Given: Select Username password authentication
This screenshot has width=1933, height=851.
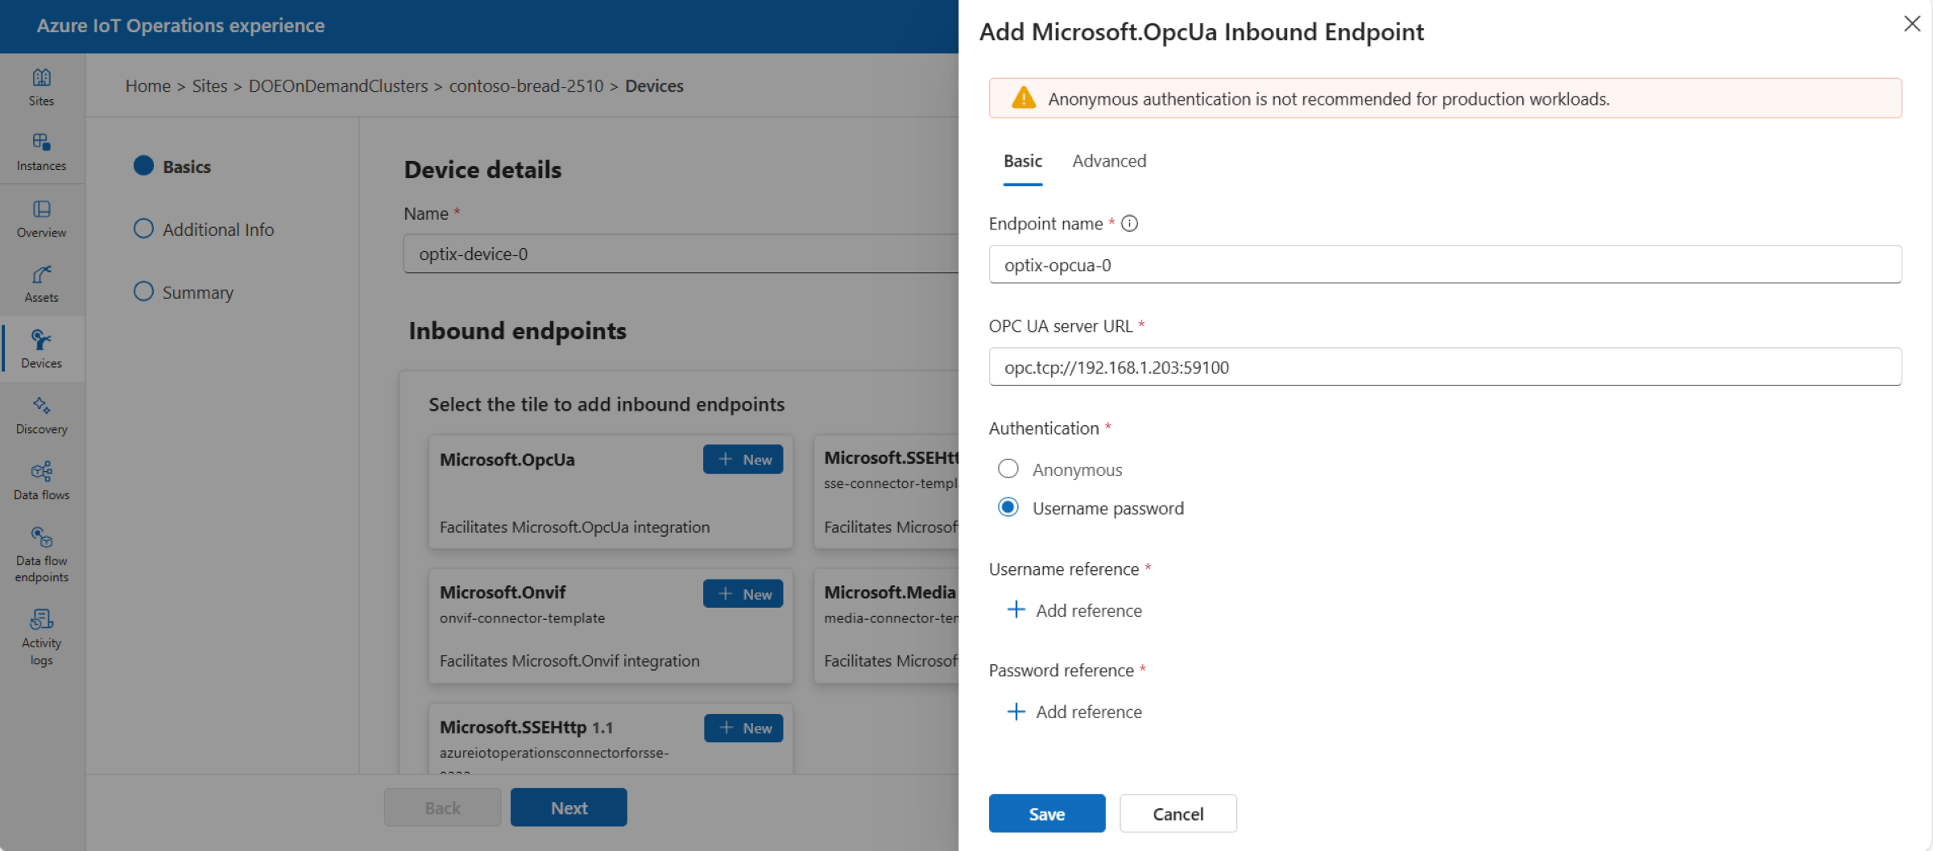Looking at the screenshot, I should click(x=1008, y=507).
